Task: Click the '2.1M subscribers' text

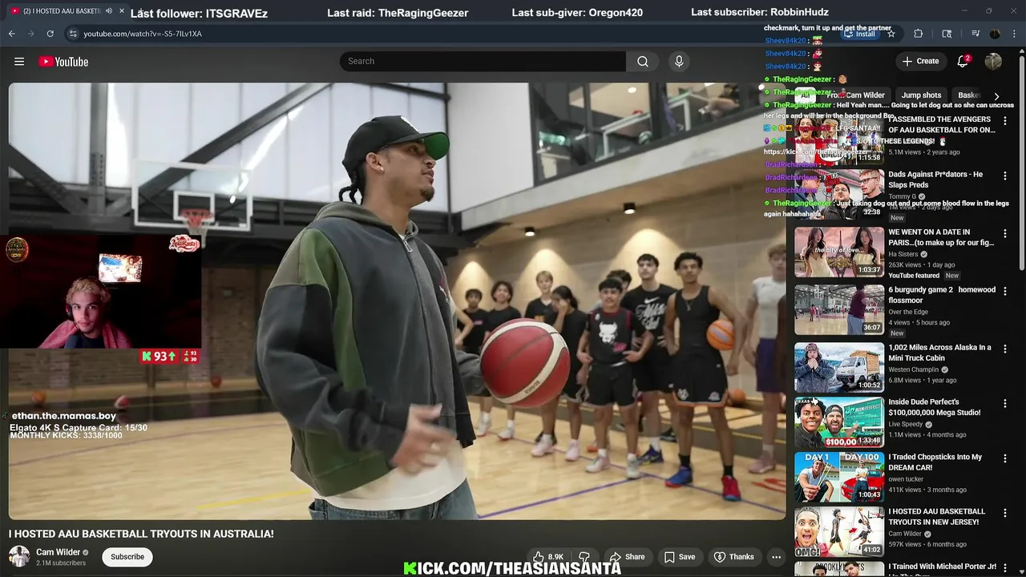Action: tap(61, 563)
